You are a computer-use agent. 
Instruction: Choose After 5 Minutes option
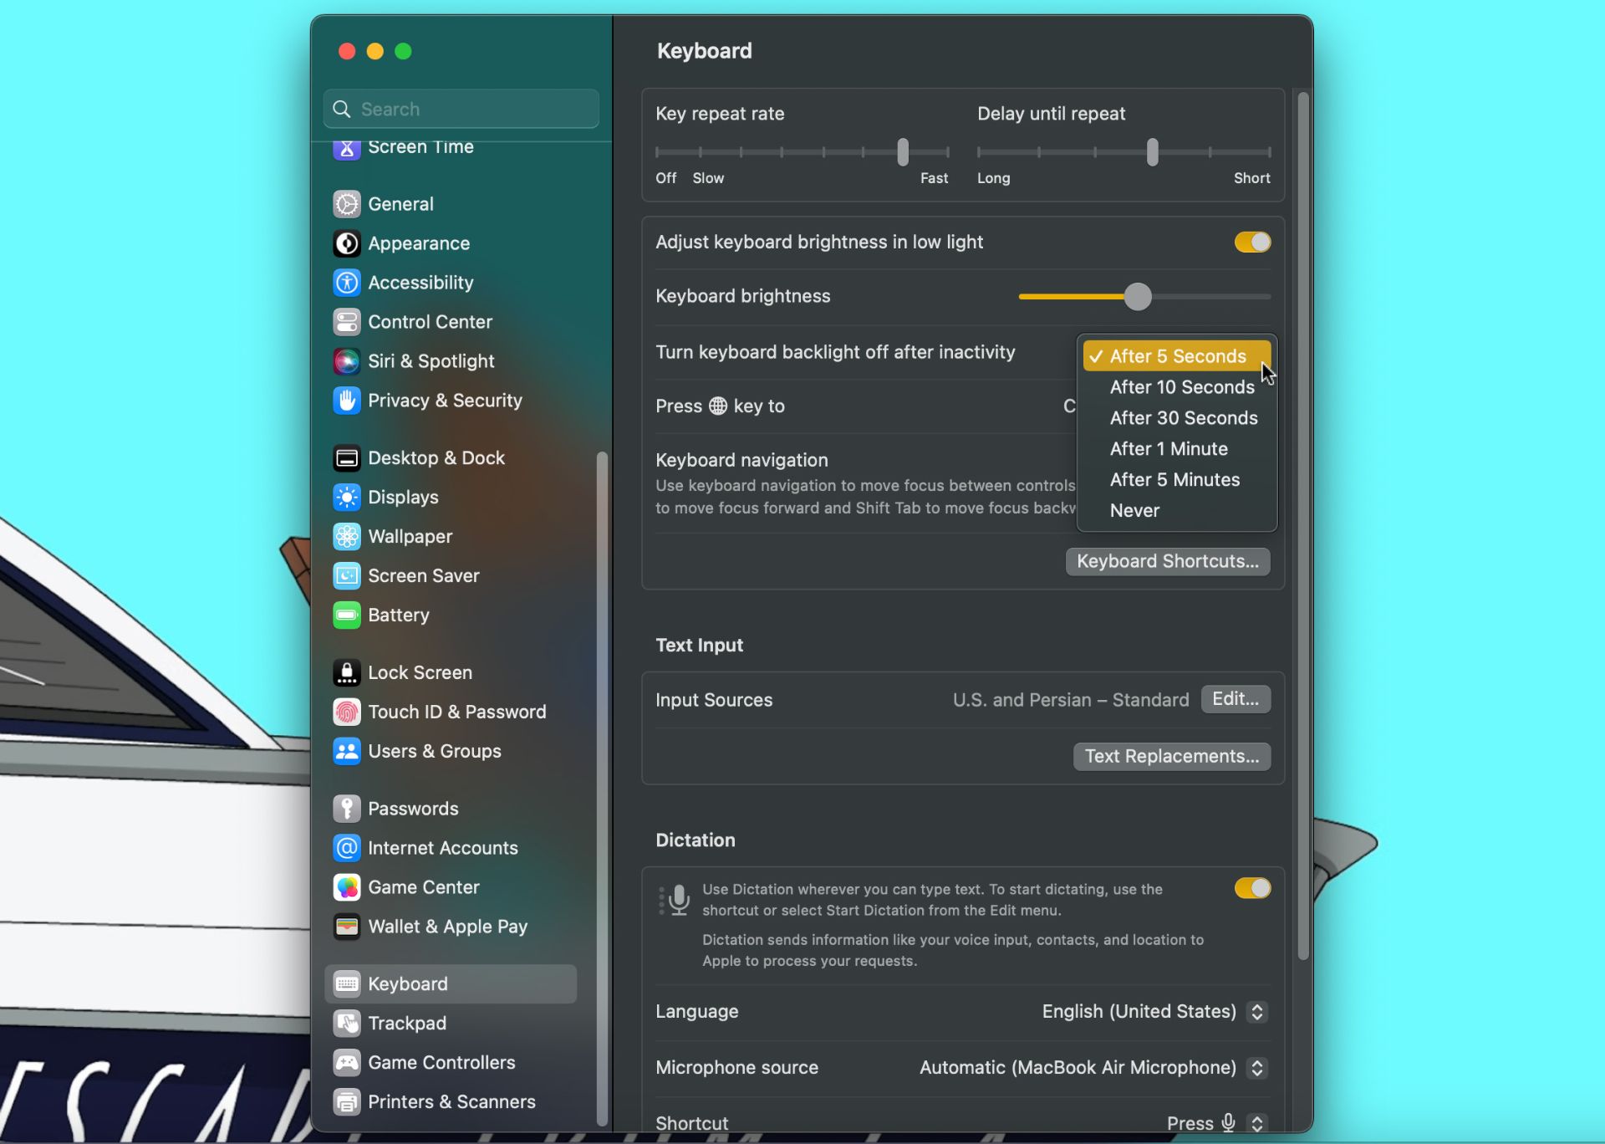pyautogui.click(x=1177, y=480)
